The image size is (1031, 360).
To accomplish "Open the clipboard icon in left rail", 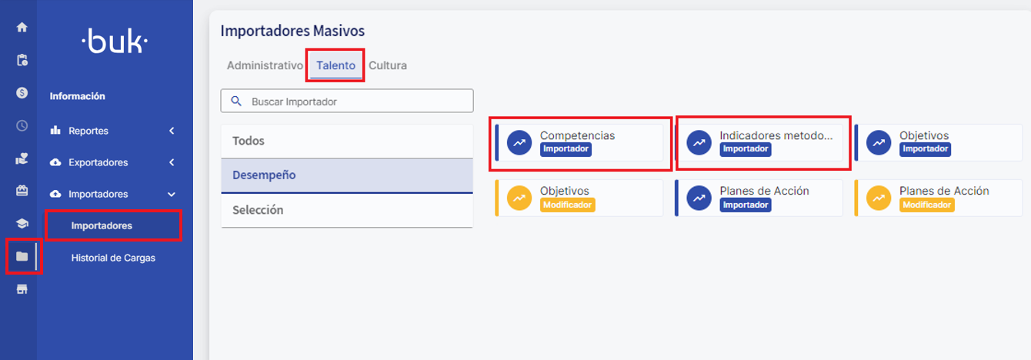I will pos(22,60).
